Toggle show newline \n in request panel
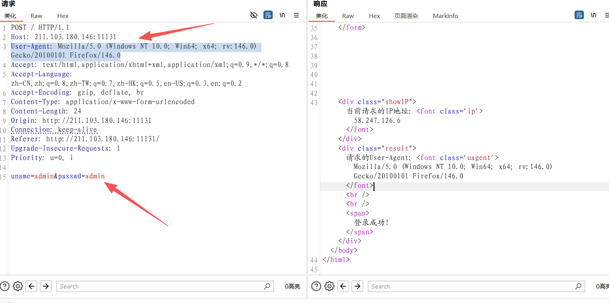The image size is (609, 303). click(282, 15)
